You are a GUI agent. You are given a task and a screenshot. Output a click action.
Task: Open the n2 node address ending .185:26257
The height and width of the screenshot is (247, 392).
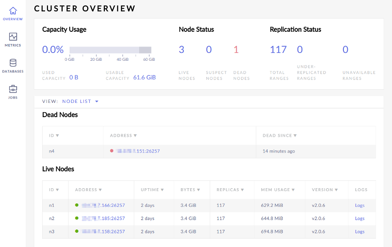(x=103, y=219)
